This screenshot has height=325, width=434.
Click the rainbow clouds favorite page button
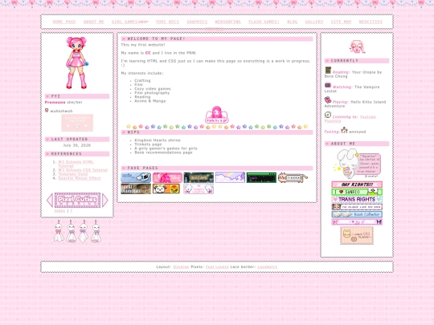point(230,177)
